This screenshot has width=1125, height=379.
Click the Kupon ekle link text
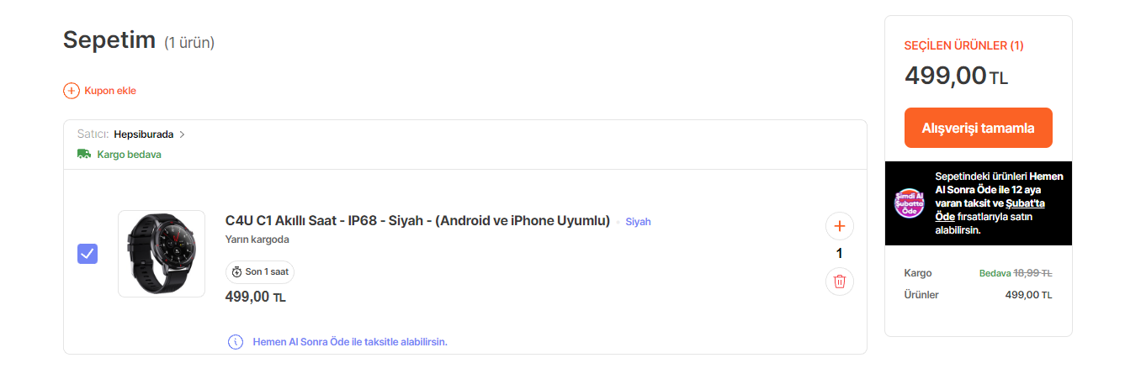tap(110, 91)
